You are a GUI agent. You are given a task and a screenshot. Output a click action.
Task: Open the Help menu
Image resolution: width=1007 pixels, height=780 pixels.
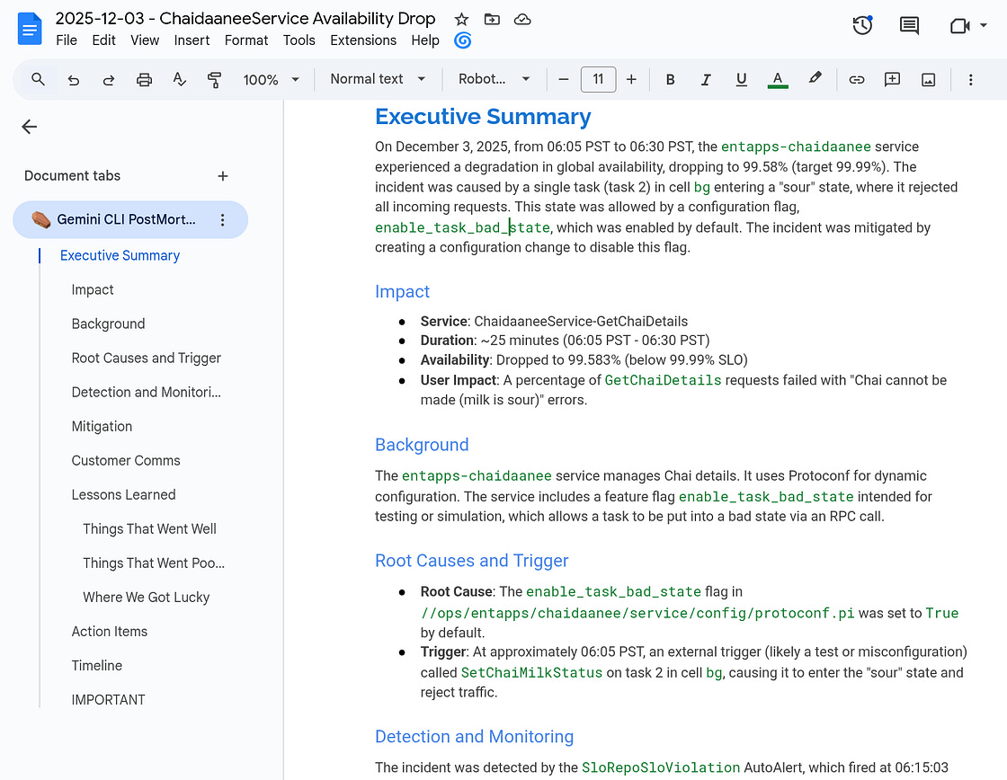tap(425, 40)
